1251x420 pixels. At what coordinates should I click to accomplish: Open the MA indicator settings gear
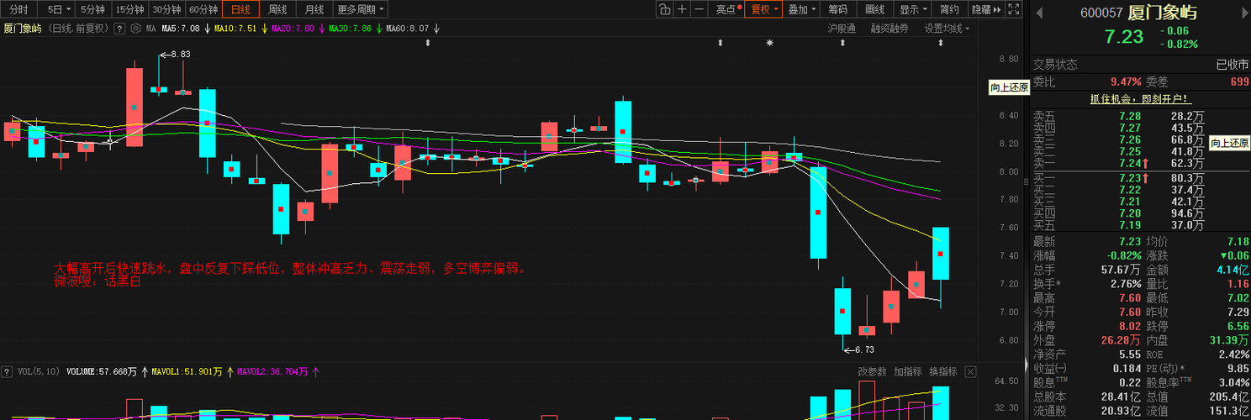[x=135, y=28]
